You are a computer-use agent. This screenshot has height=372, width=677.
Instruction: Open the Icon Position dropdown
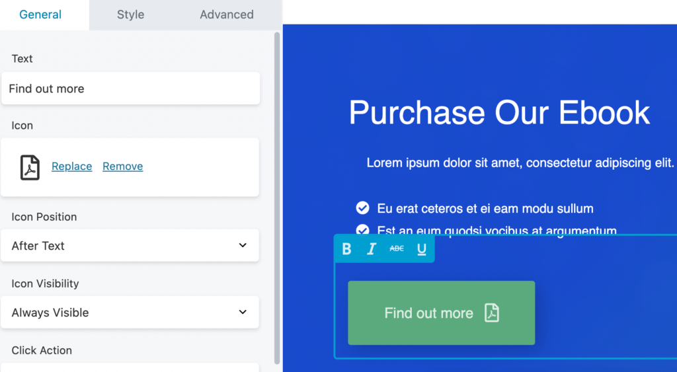coord(130,246)
